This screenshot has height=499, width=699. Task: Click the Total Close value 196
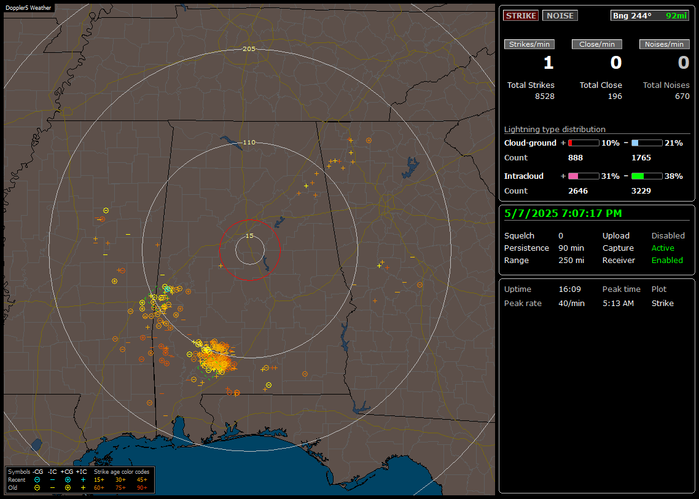pyautogui.click(x=615, y=96)
